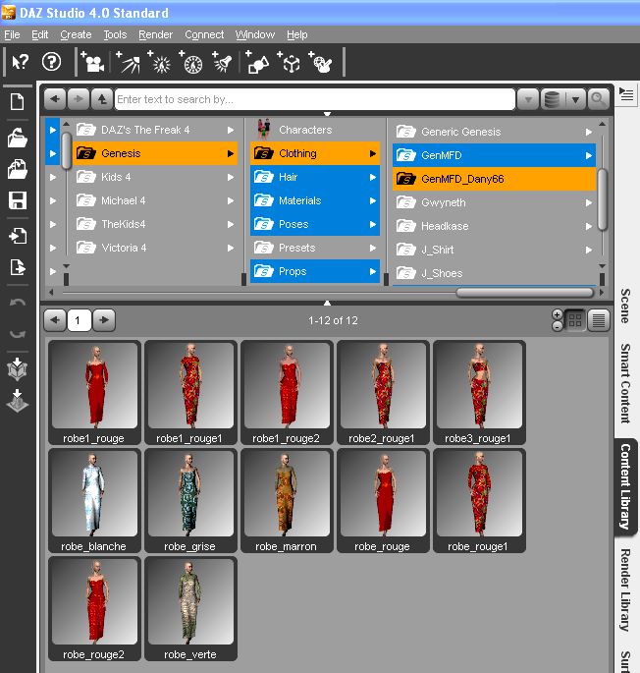640x673 pixels.
Task: Switch to thumbnail grid view
Action: click(575, 319)
